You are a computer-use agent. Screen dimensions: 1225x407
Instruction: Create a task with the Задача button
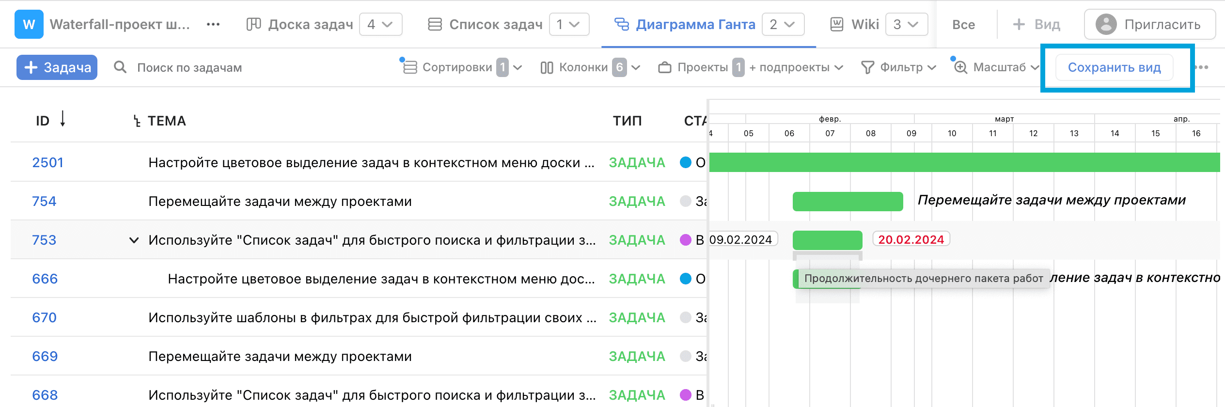coord(57,67)
